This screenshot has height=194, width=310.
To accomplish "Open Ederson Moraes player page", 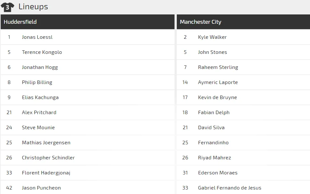I will coord(218,173).
